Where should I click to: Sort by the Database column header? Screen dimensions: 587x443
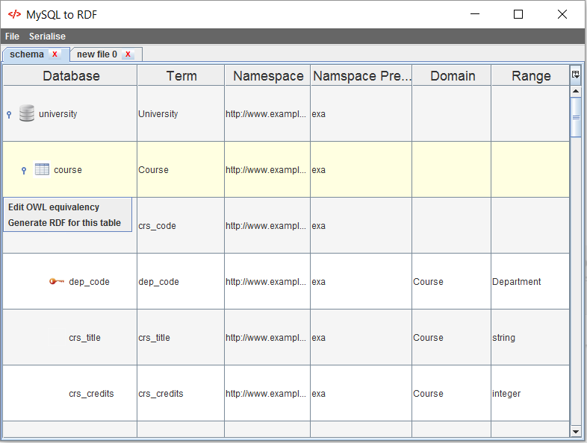point(70,75)
